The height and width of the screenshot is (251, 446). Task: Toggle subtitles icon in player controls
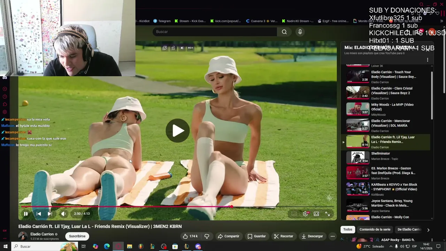point(294,214)
